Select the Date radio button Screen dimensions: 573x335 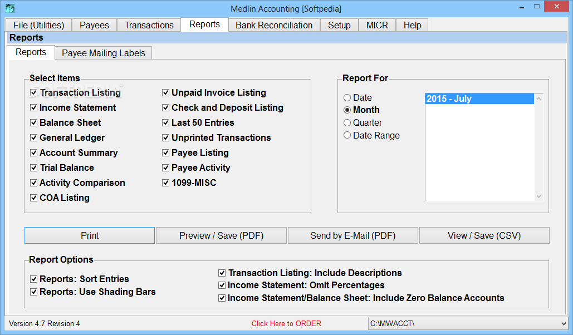(347, 97)
